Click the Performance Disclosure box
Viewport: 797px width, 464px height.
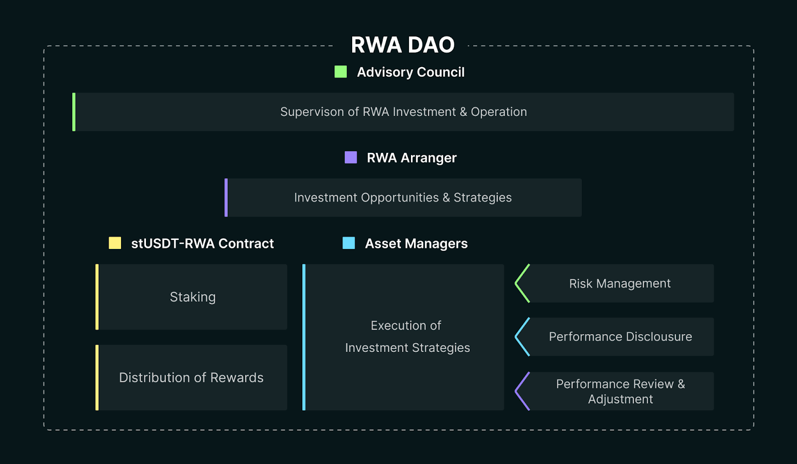(620, 337)
